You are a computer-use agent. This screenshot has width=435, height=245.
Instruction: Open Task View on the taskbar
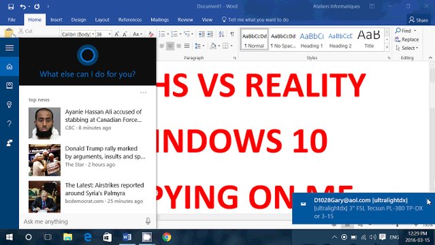point(48,237)
